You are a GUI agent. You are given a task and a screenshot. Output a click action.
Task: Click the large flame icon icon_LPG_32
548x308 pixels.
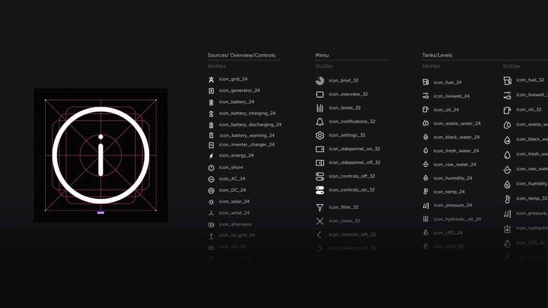pos(507,244)
